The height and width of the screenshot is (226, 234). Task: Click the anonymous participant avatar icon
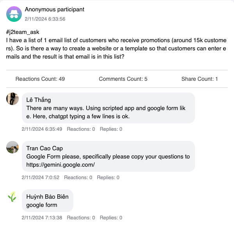(14, 14)
